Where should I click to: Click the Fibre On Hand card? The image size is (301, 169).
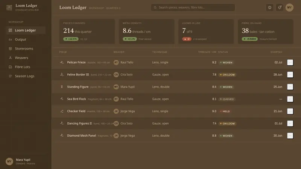[266, 32]
